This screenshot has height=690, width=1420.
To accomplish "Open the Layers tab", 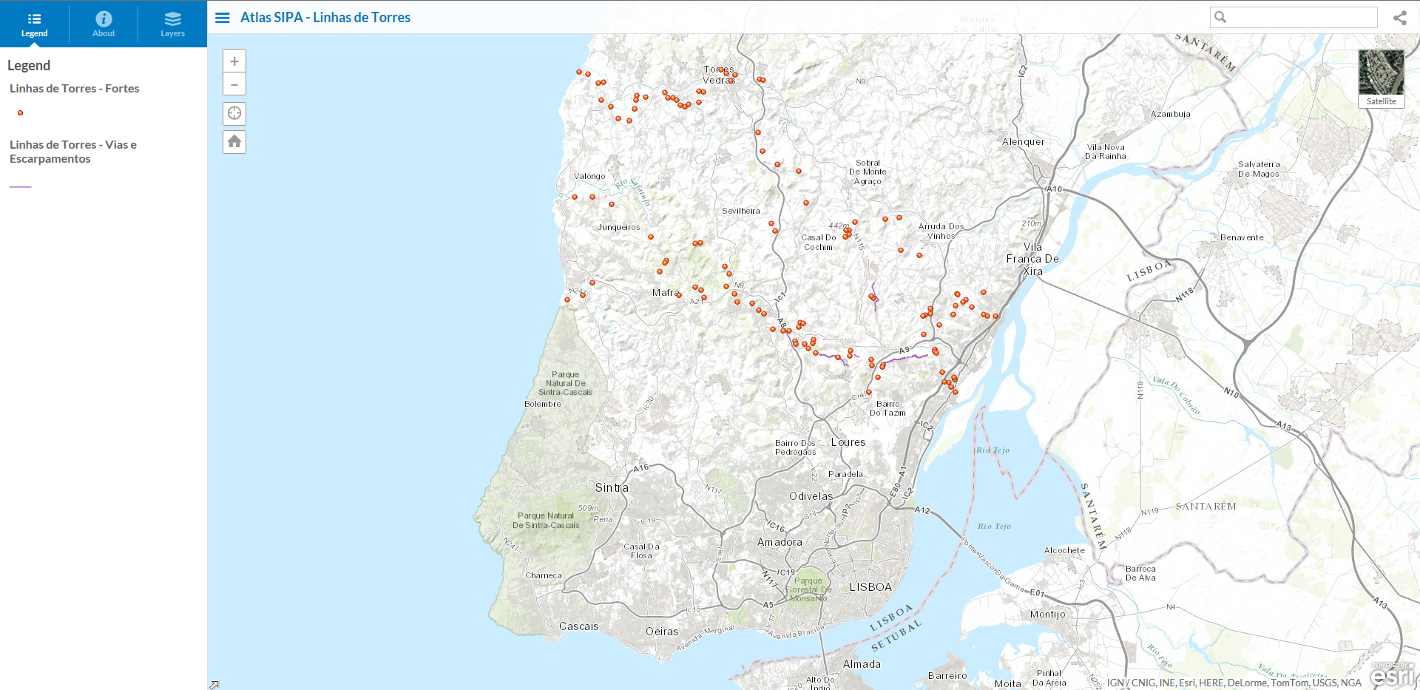I will click(172, 24).
